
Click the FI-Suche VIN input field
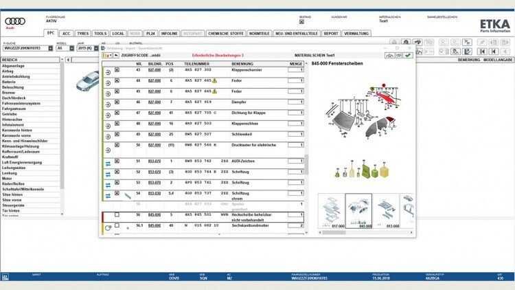(25, 48)
